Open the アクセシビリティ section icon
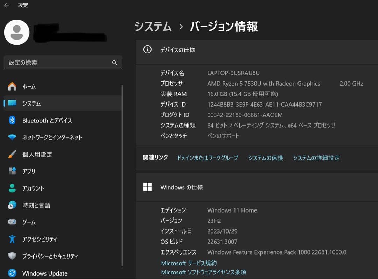Viewport: 378px width, 279px height. pos(12,239)
